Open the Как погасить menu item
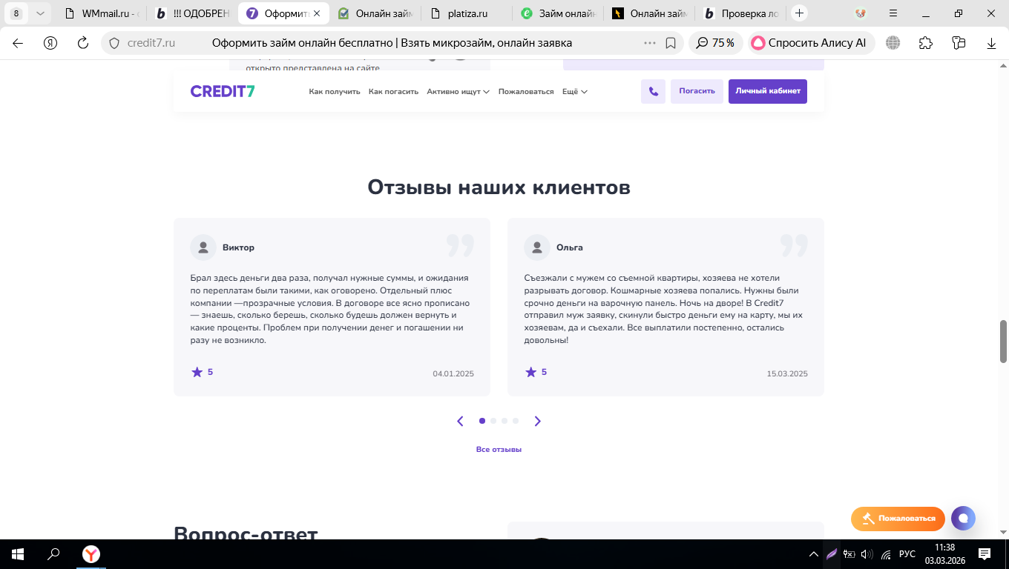 (393, 92)
